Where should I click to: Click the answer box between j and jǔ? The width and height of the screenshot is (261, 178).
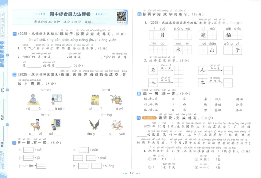click(x=28, y=158)
